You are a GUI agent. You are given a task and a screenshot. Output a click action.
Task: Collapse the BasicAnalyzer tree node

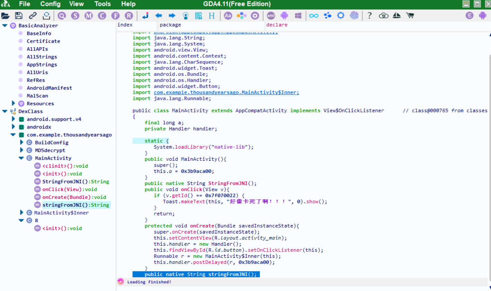(5, 26)
